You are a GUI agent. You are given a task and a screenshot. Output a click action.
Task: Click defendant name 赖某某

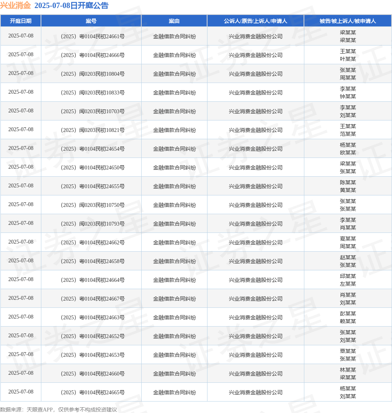click(x=348, y=321)
